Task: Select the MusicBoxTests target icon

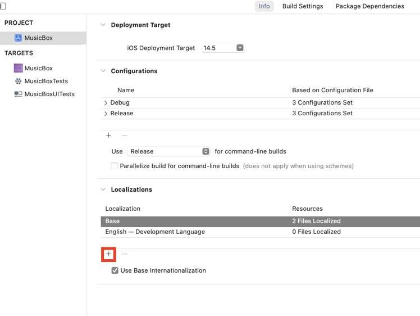Action: coord(18,81)
